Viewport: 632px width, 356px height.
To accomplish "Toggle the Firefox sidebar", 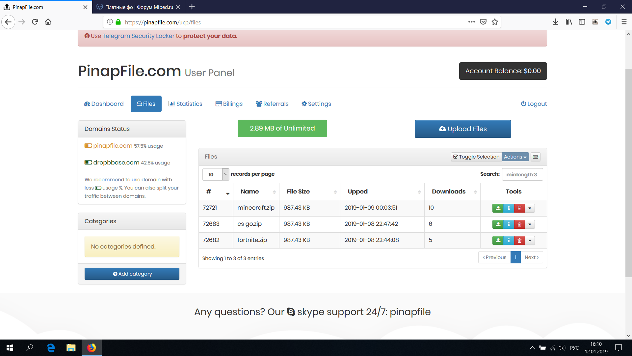I will click(x=582, y=22).
